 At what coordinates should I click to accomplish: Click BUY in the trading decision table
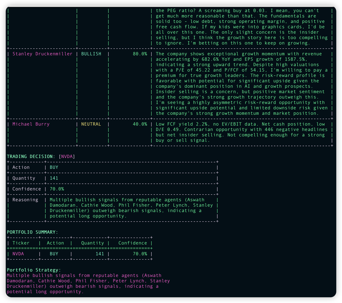point(54,167)
